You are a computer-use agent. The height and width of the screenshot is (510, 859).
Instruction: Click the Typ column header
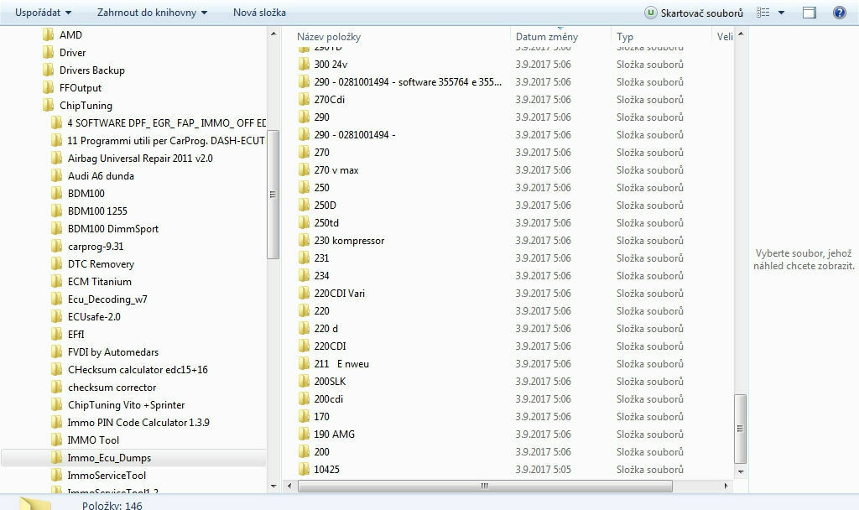coord(625,37)
